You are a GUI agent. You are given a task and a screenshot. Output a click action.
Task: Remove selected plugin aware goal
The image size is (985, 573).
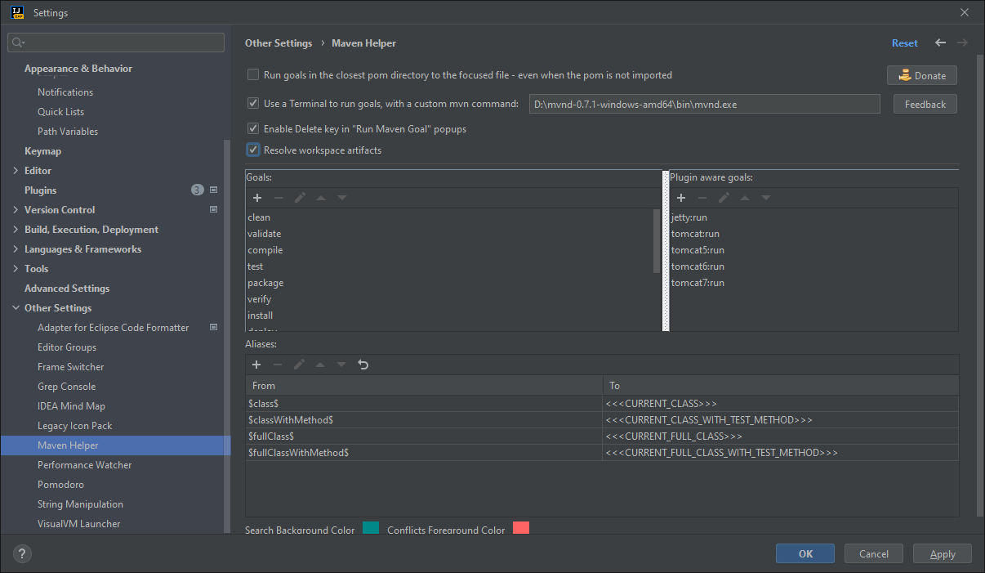[x=702, y=198]
